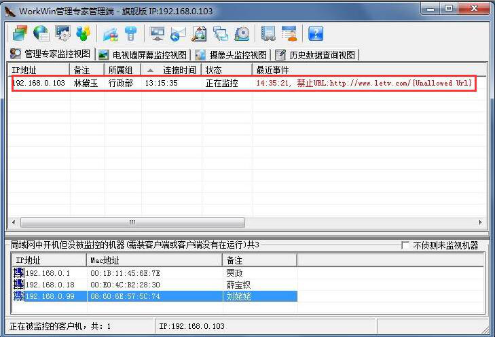Click Mac address 00:E0:4C:B2:28:30
The width and height of the screenshot is (495, 337).
(125, 285)
